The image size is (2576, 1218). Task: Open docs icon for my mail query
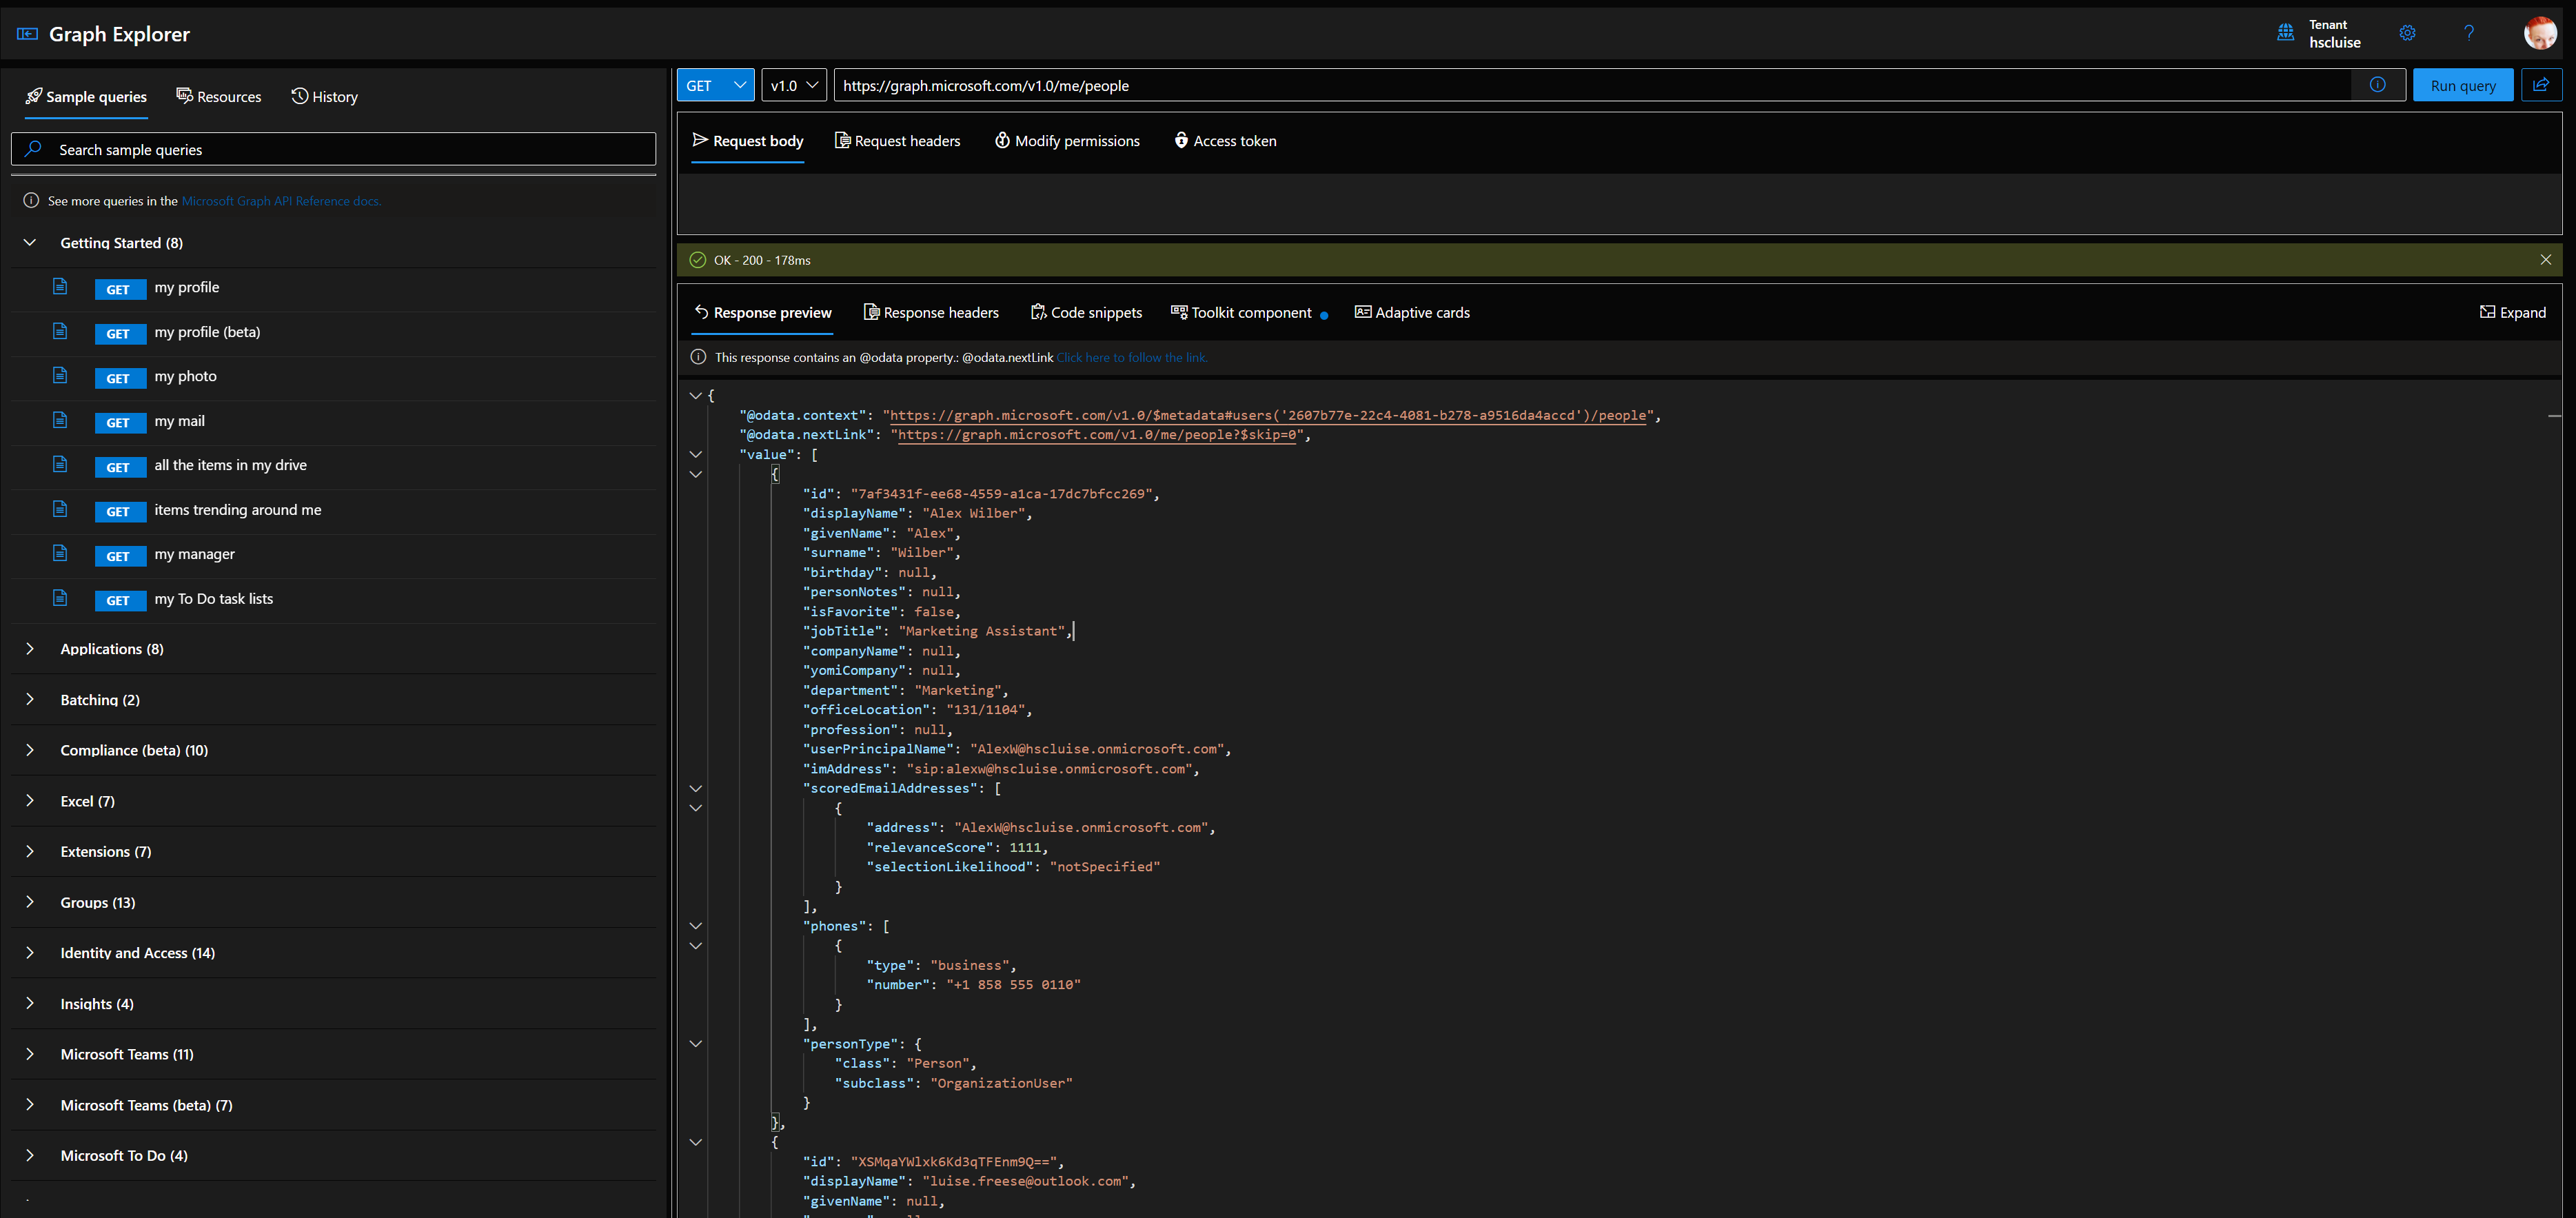click(x=60, y=420)
